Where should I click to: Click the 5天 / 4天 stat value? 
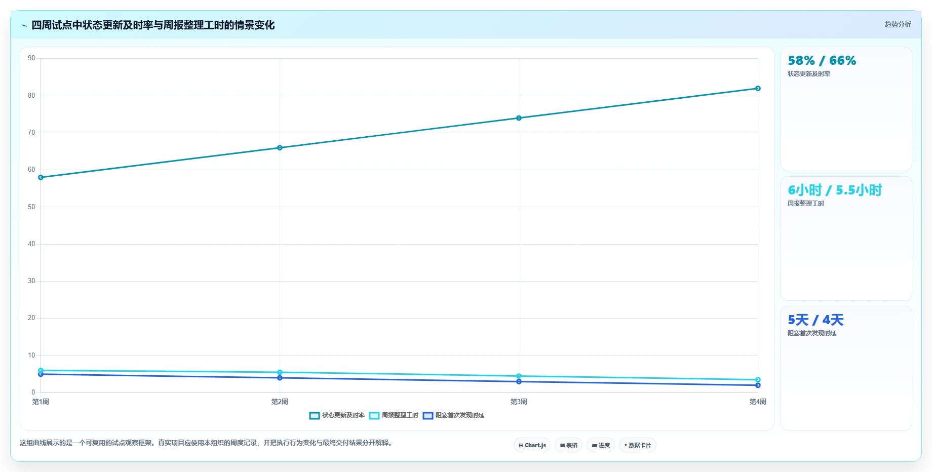pyautogui.click(x=815, y=320)
